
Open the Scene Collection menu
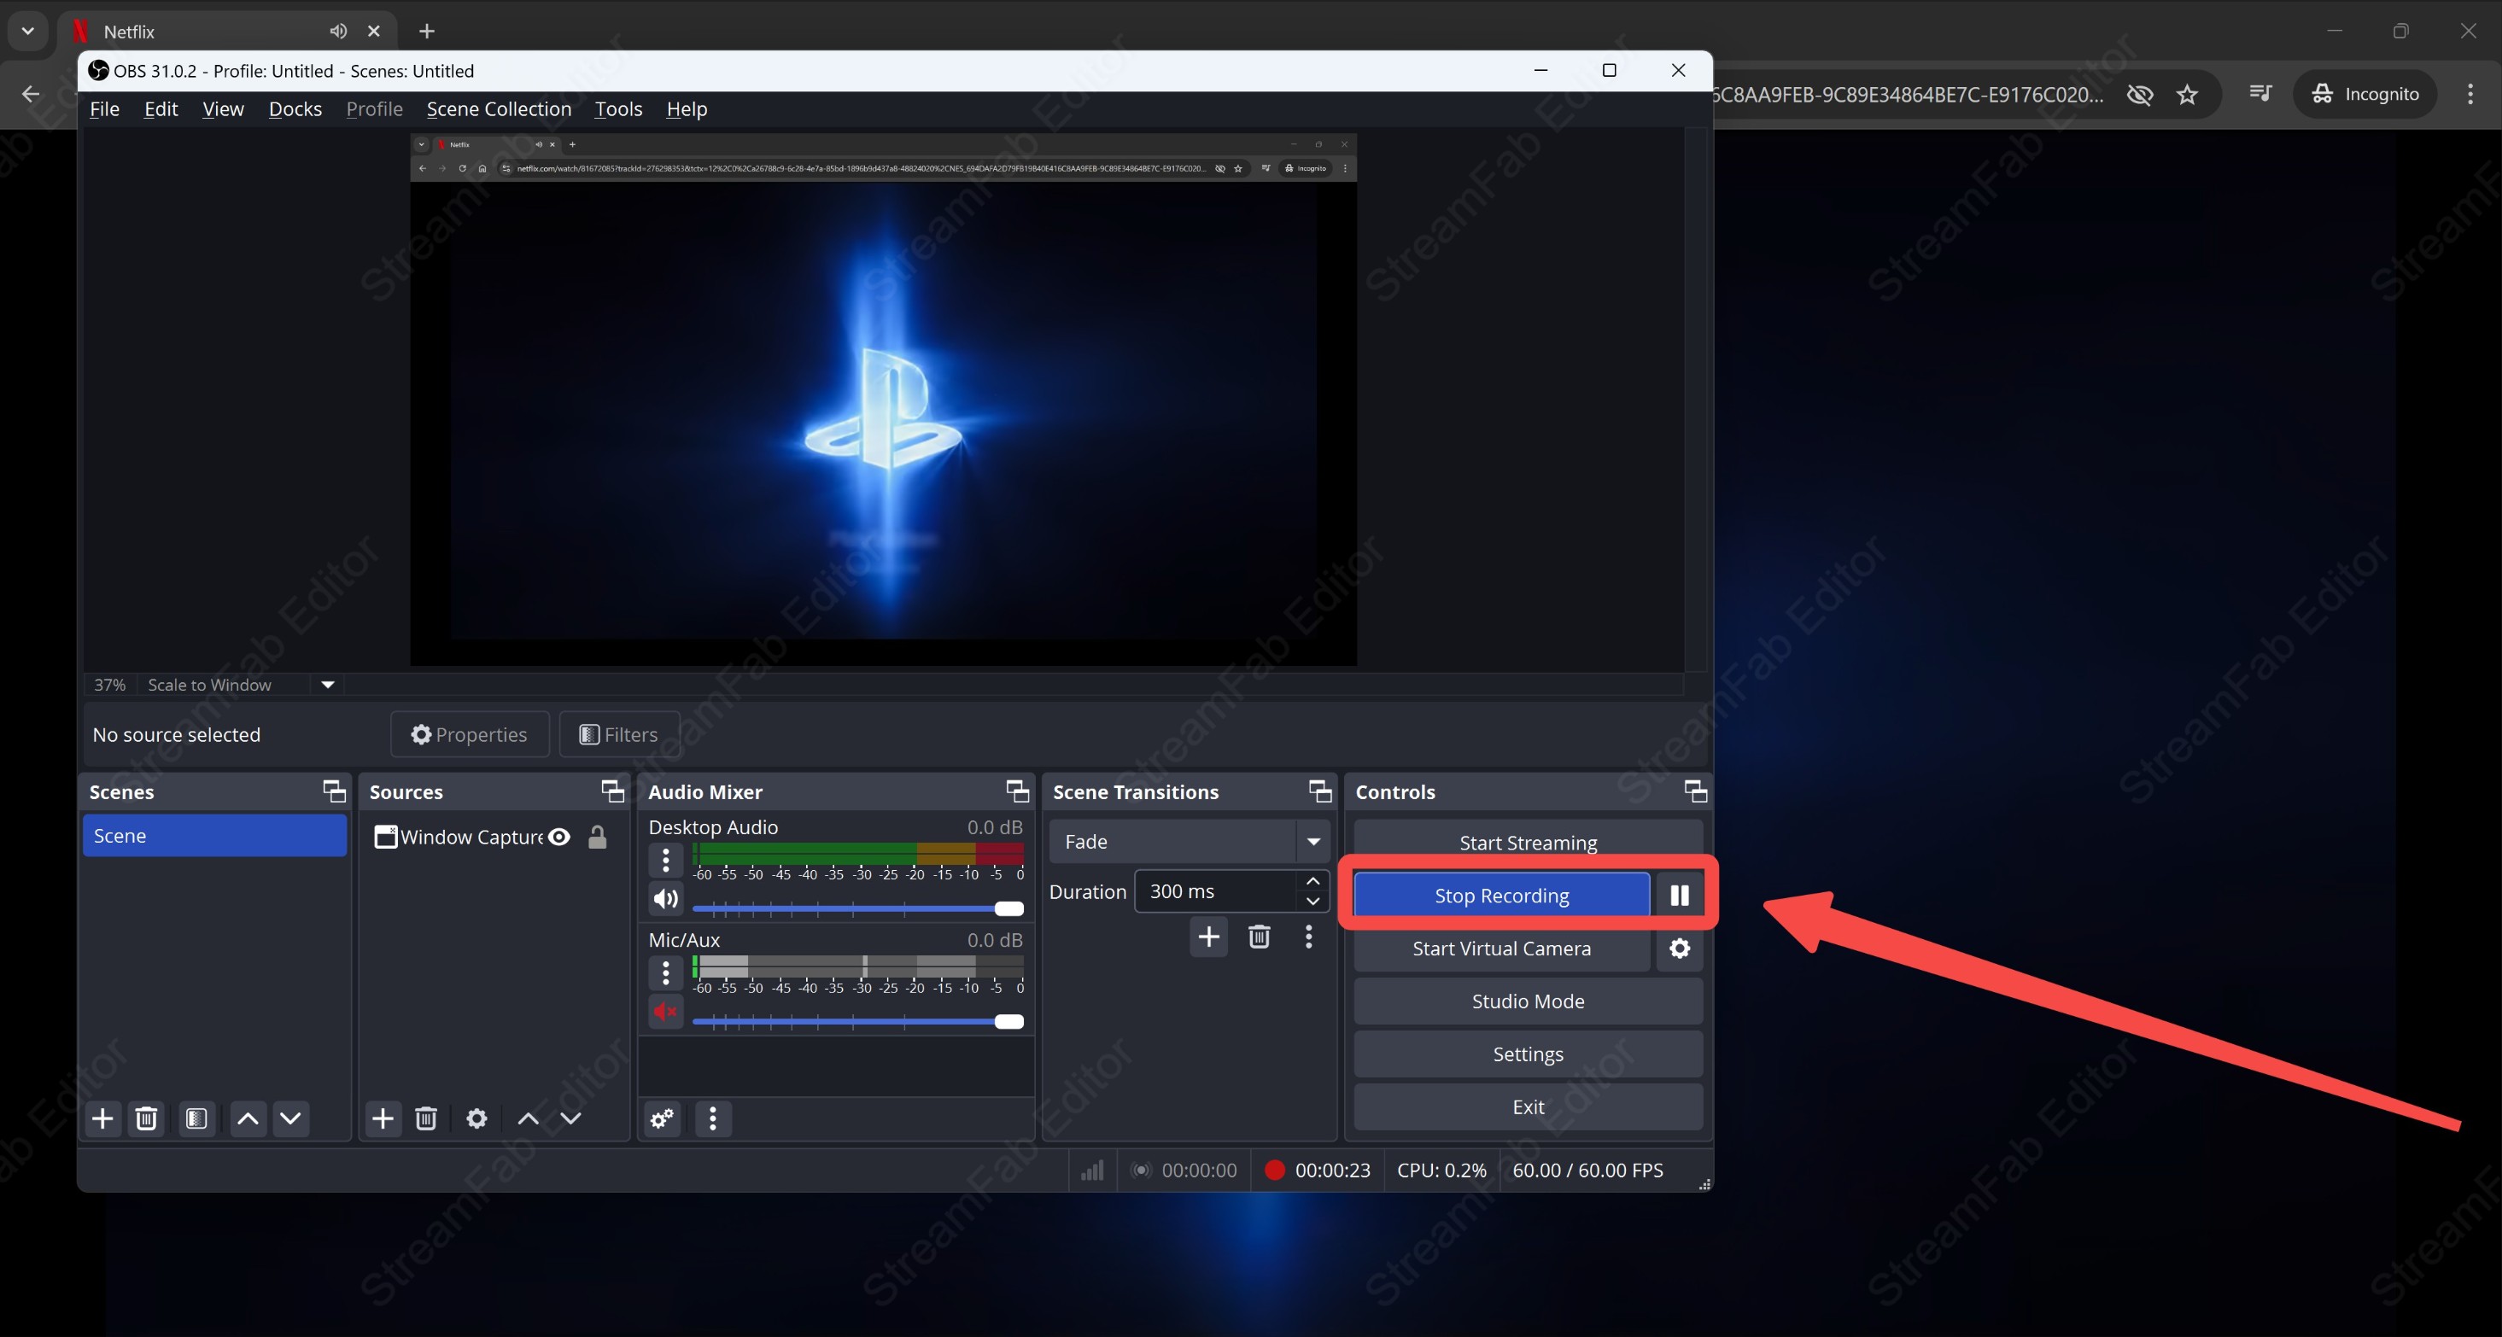(500, 108)
